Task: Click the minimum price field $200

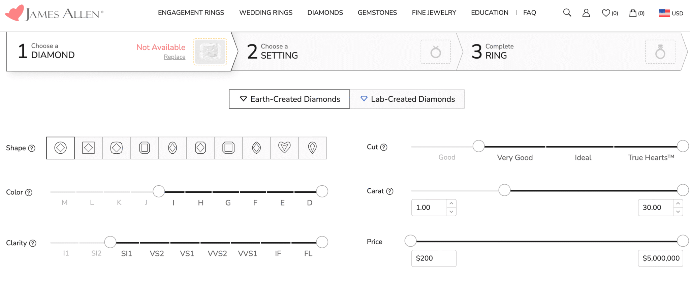Action: [x=434, y=258]
